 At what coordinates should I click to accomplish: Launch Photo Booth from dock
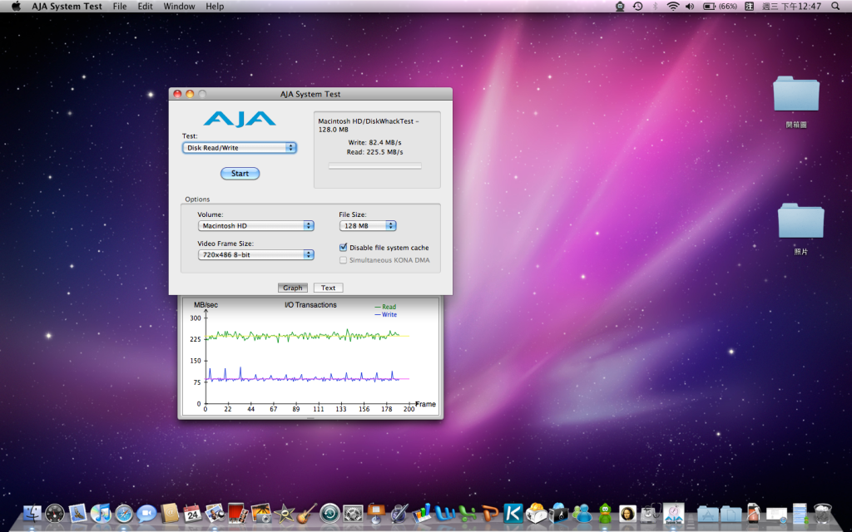pyautogui.click(x=238, y=512)
